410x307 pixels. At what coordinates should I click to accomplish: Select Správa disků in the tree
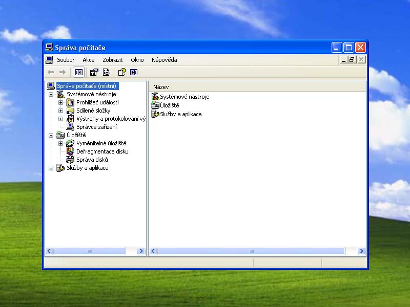click(x=92, y=160)
